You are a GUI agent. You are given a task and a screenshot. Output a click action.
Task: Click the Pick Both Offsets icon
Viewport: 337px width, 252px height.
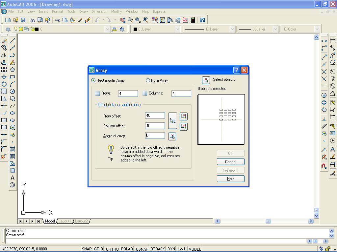coord(172,121)
